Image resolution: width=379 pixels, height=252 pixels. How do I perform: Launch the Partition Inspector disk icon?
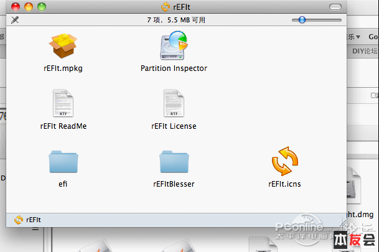(174, 45)
